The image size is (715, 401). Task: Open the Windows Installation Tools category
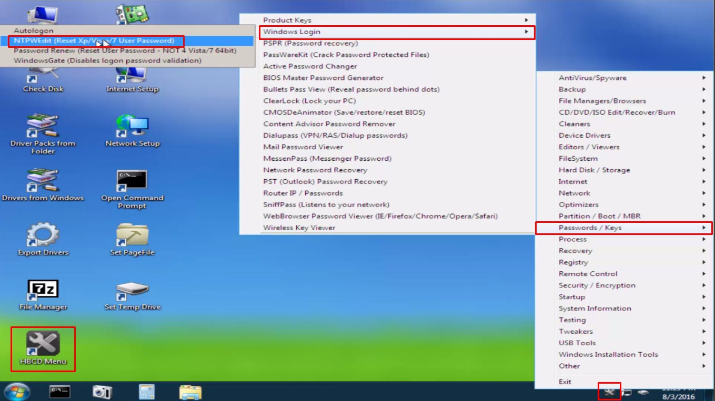[x=623, y=355]
